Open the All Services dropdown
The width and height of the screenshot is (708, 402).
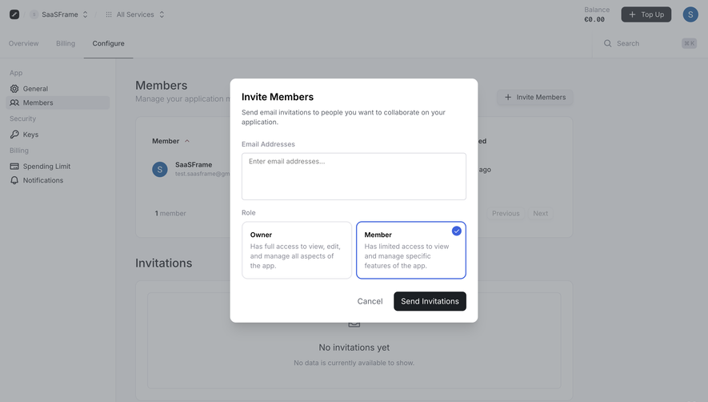[135, 14]
